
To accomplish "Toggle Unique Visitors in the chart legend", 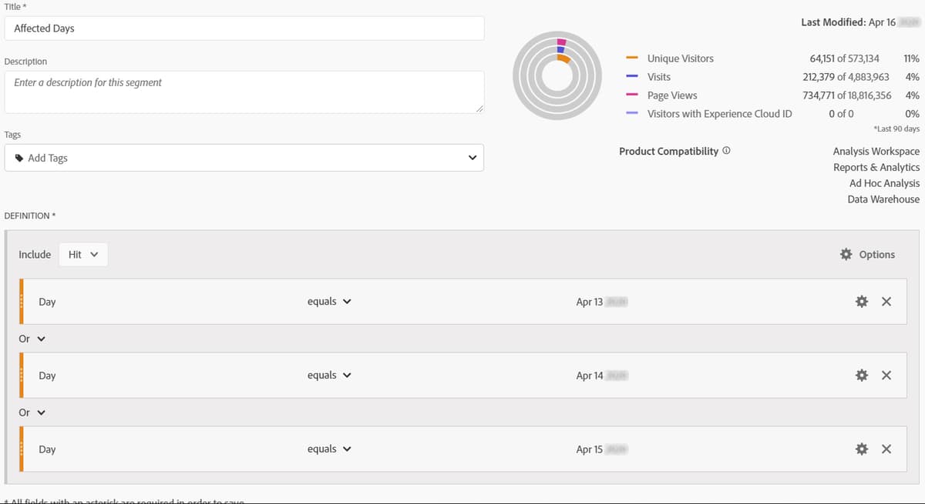I will 680,58.
